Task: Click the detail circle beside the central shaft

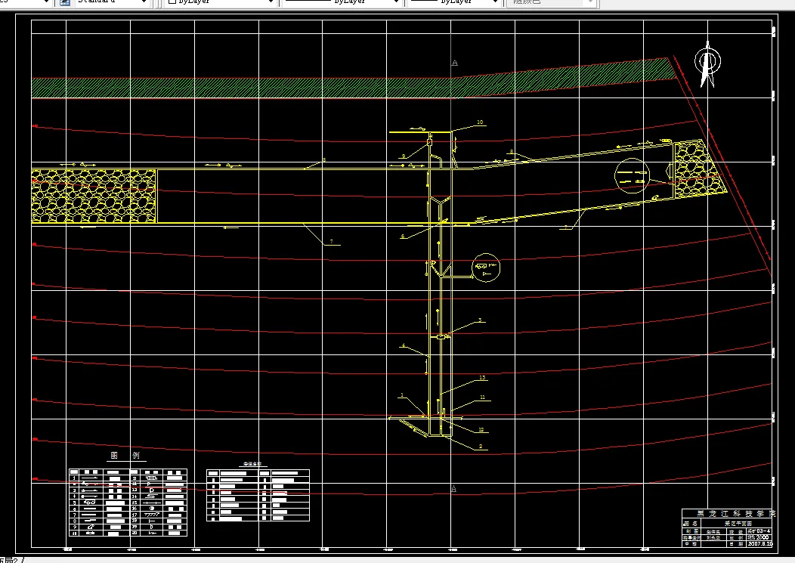Action: pyautogui.click(x=486, y=268)
